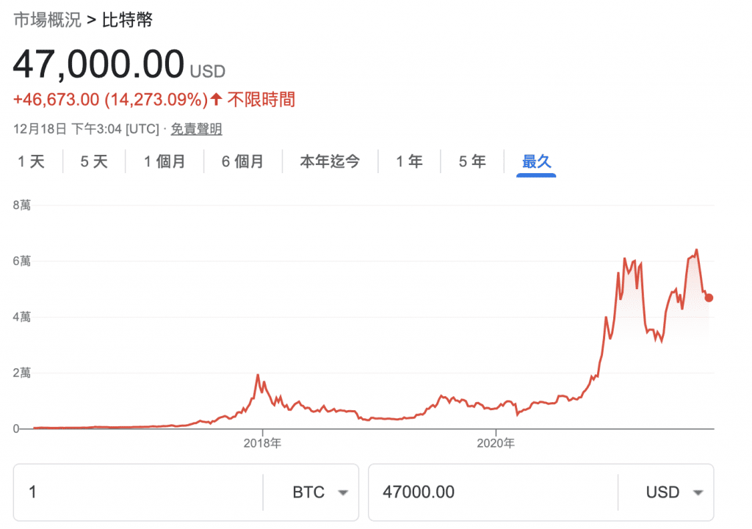Click the 2018 price peak on chart

point(258,375)
